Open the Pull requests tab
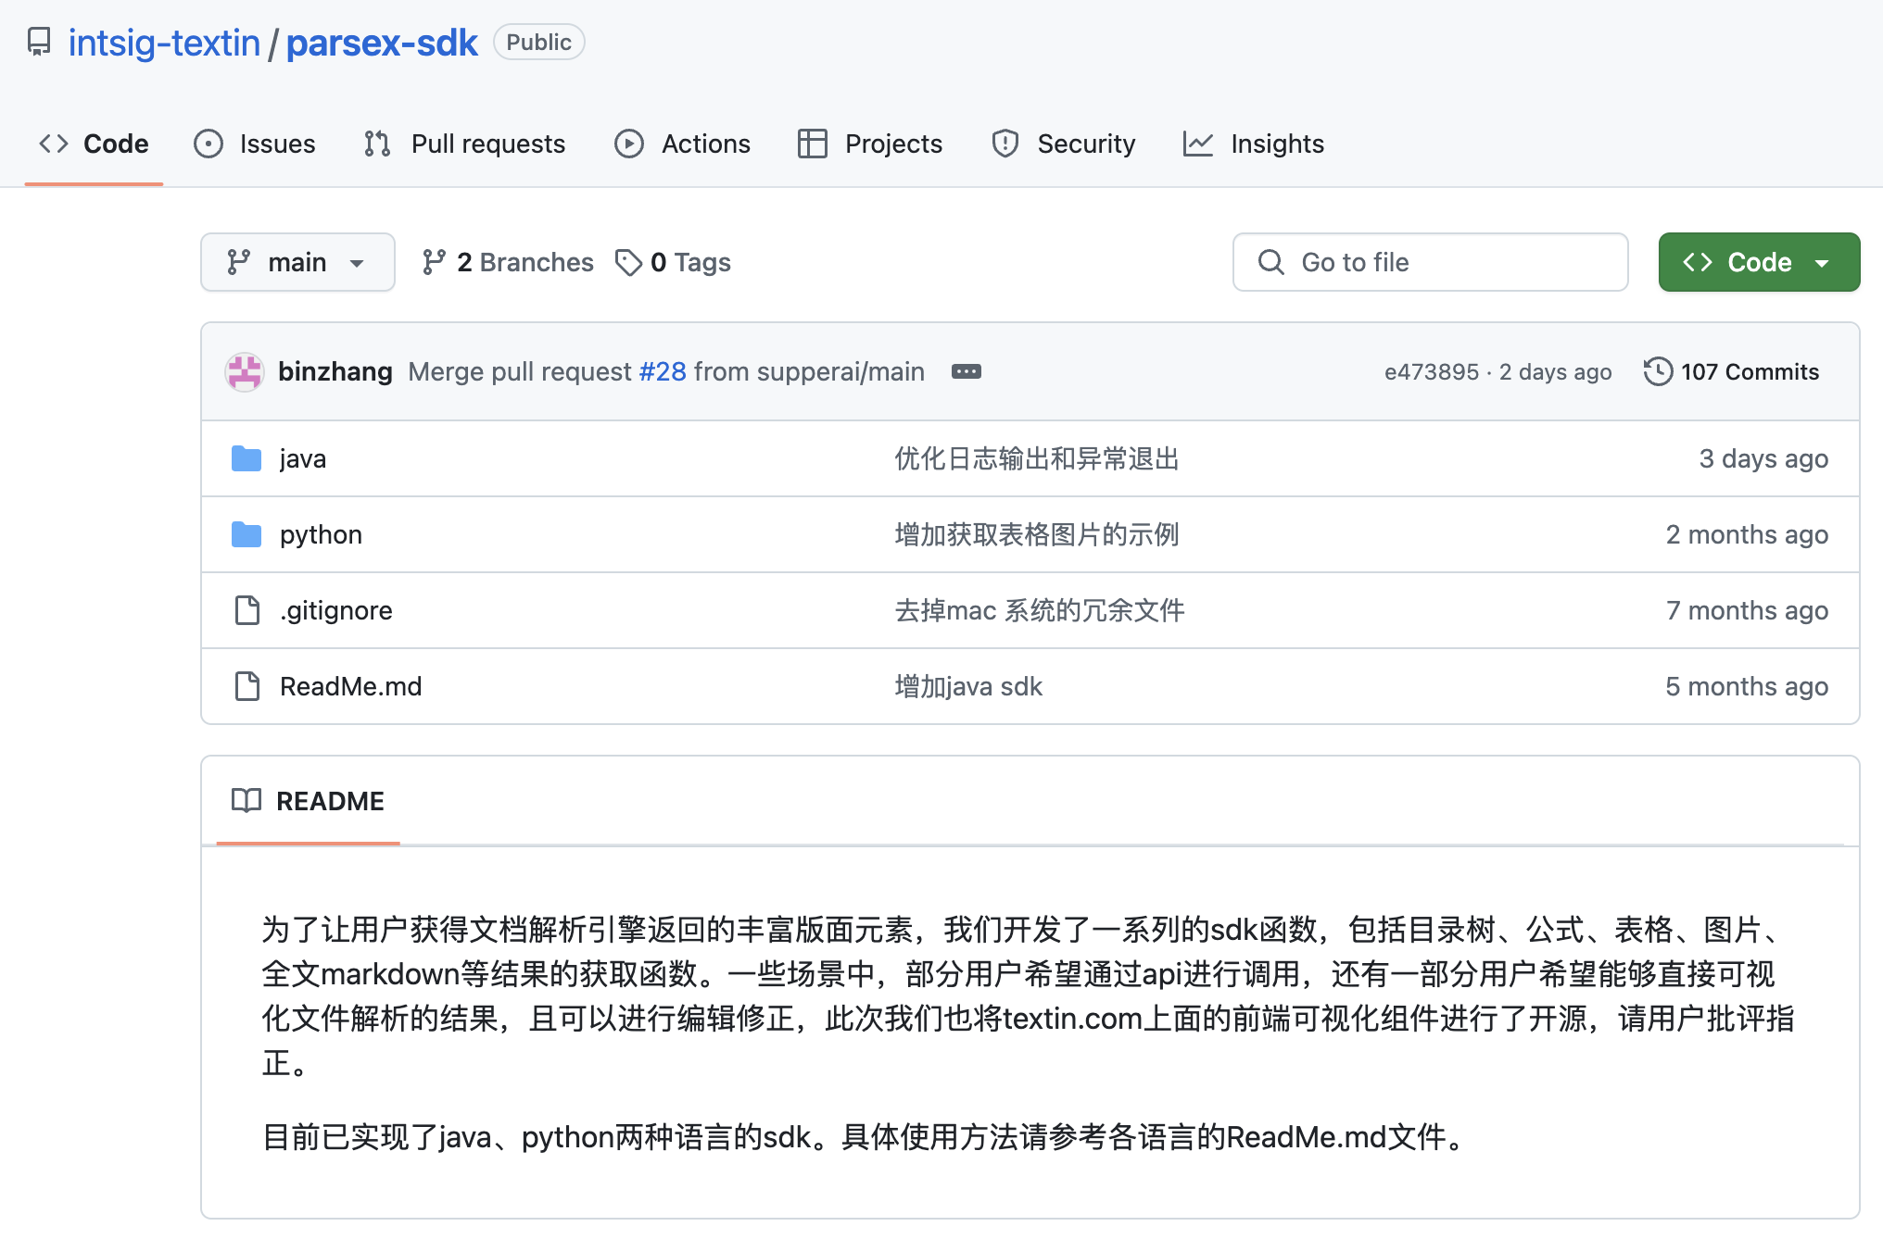This screenshot has height=1239, width=1883. 464,144
